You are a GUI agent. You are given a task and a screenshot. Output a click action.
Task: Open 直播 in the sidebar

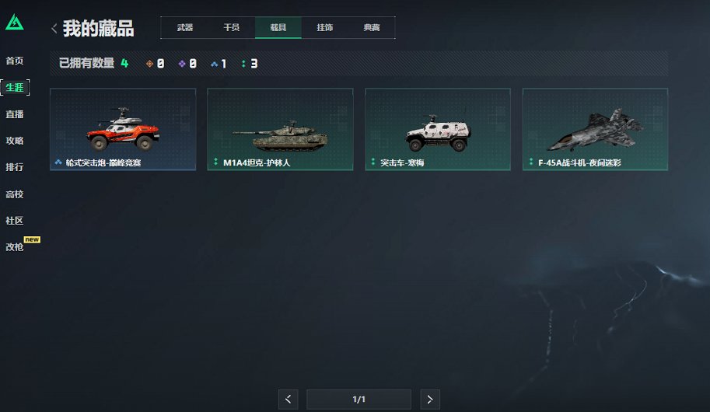[x=15, y=114]
